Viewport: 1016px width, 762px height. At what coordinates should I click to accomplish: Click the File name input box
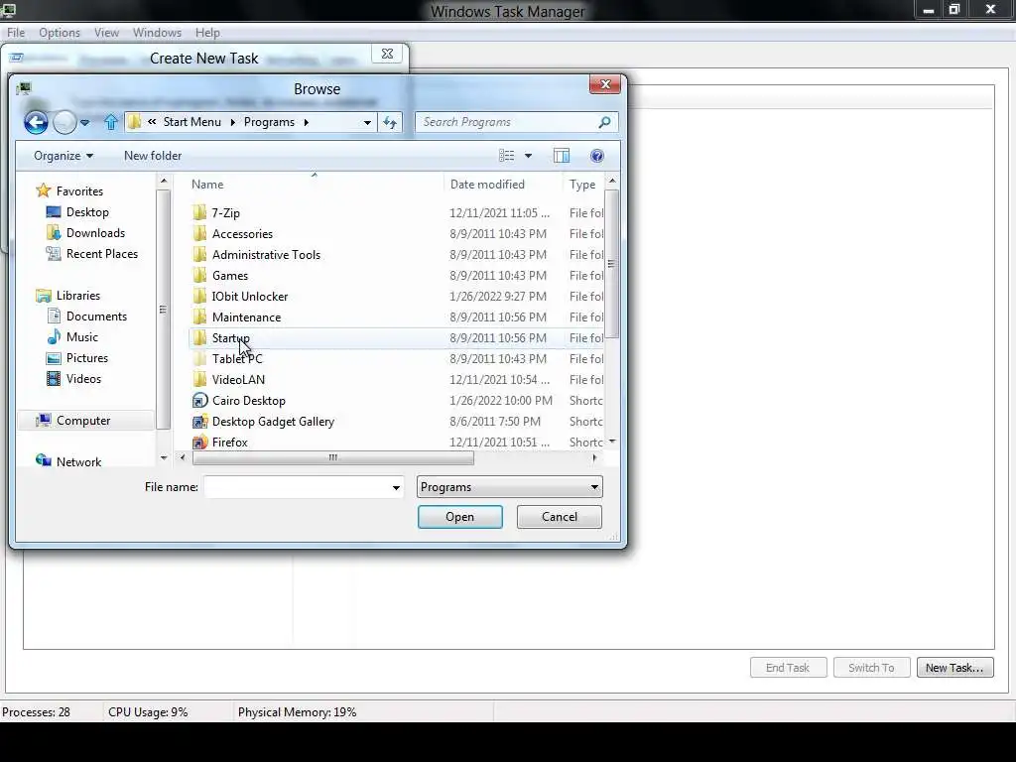click(x=296, y=487)
